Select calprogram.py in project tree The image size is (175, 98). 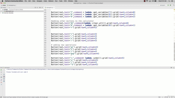coord(9,11)
